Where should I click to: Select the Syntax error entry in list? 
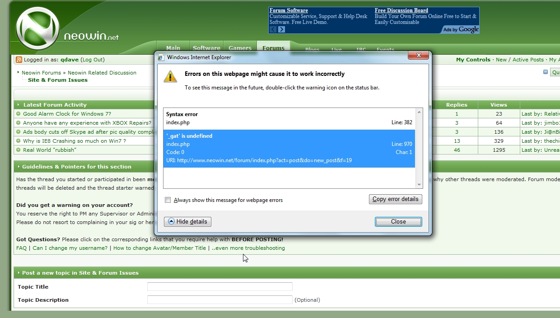[x=289, y=118]
